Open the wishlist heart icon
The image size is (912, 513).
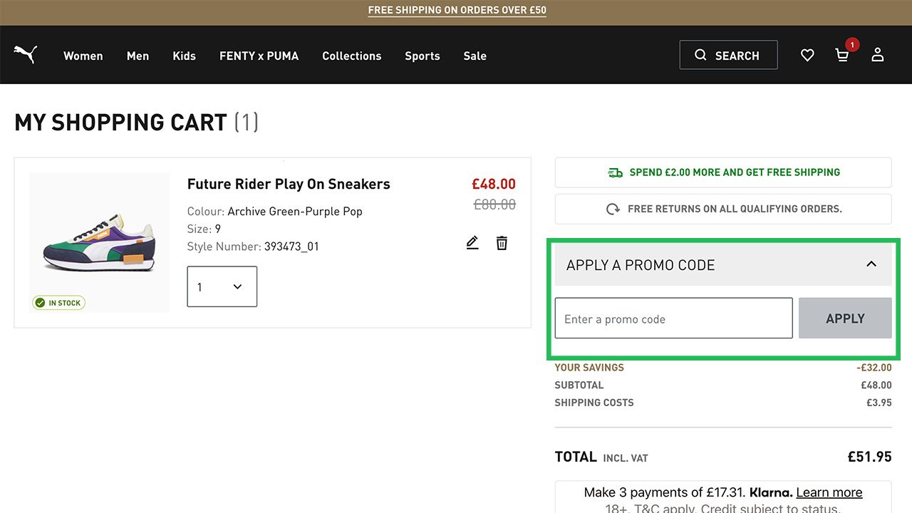tap(807, 55)
